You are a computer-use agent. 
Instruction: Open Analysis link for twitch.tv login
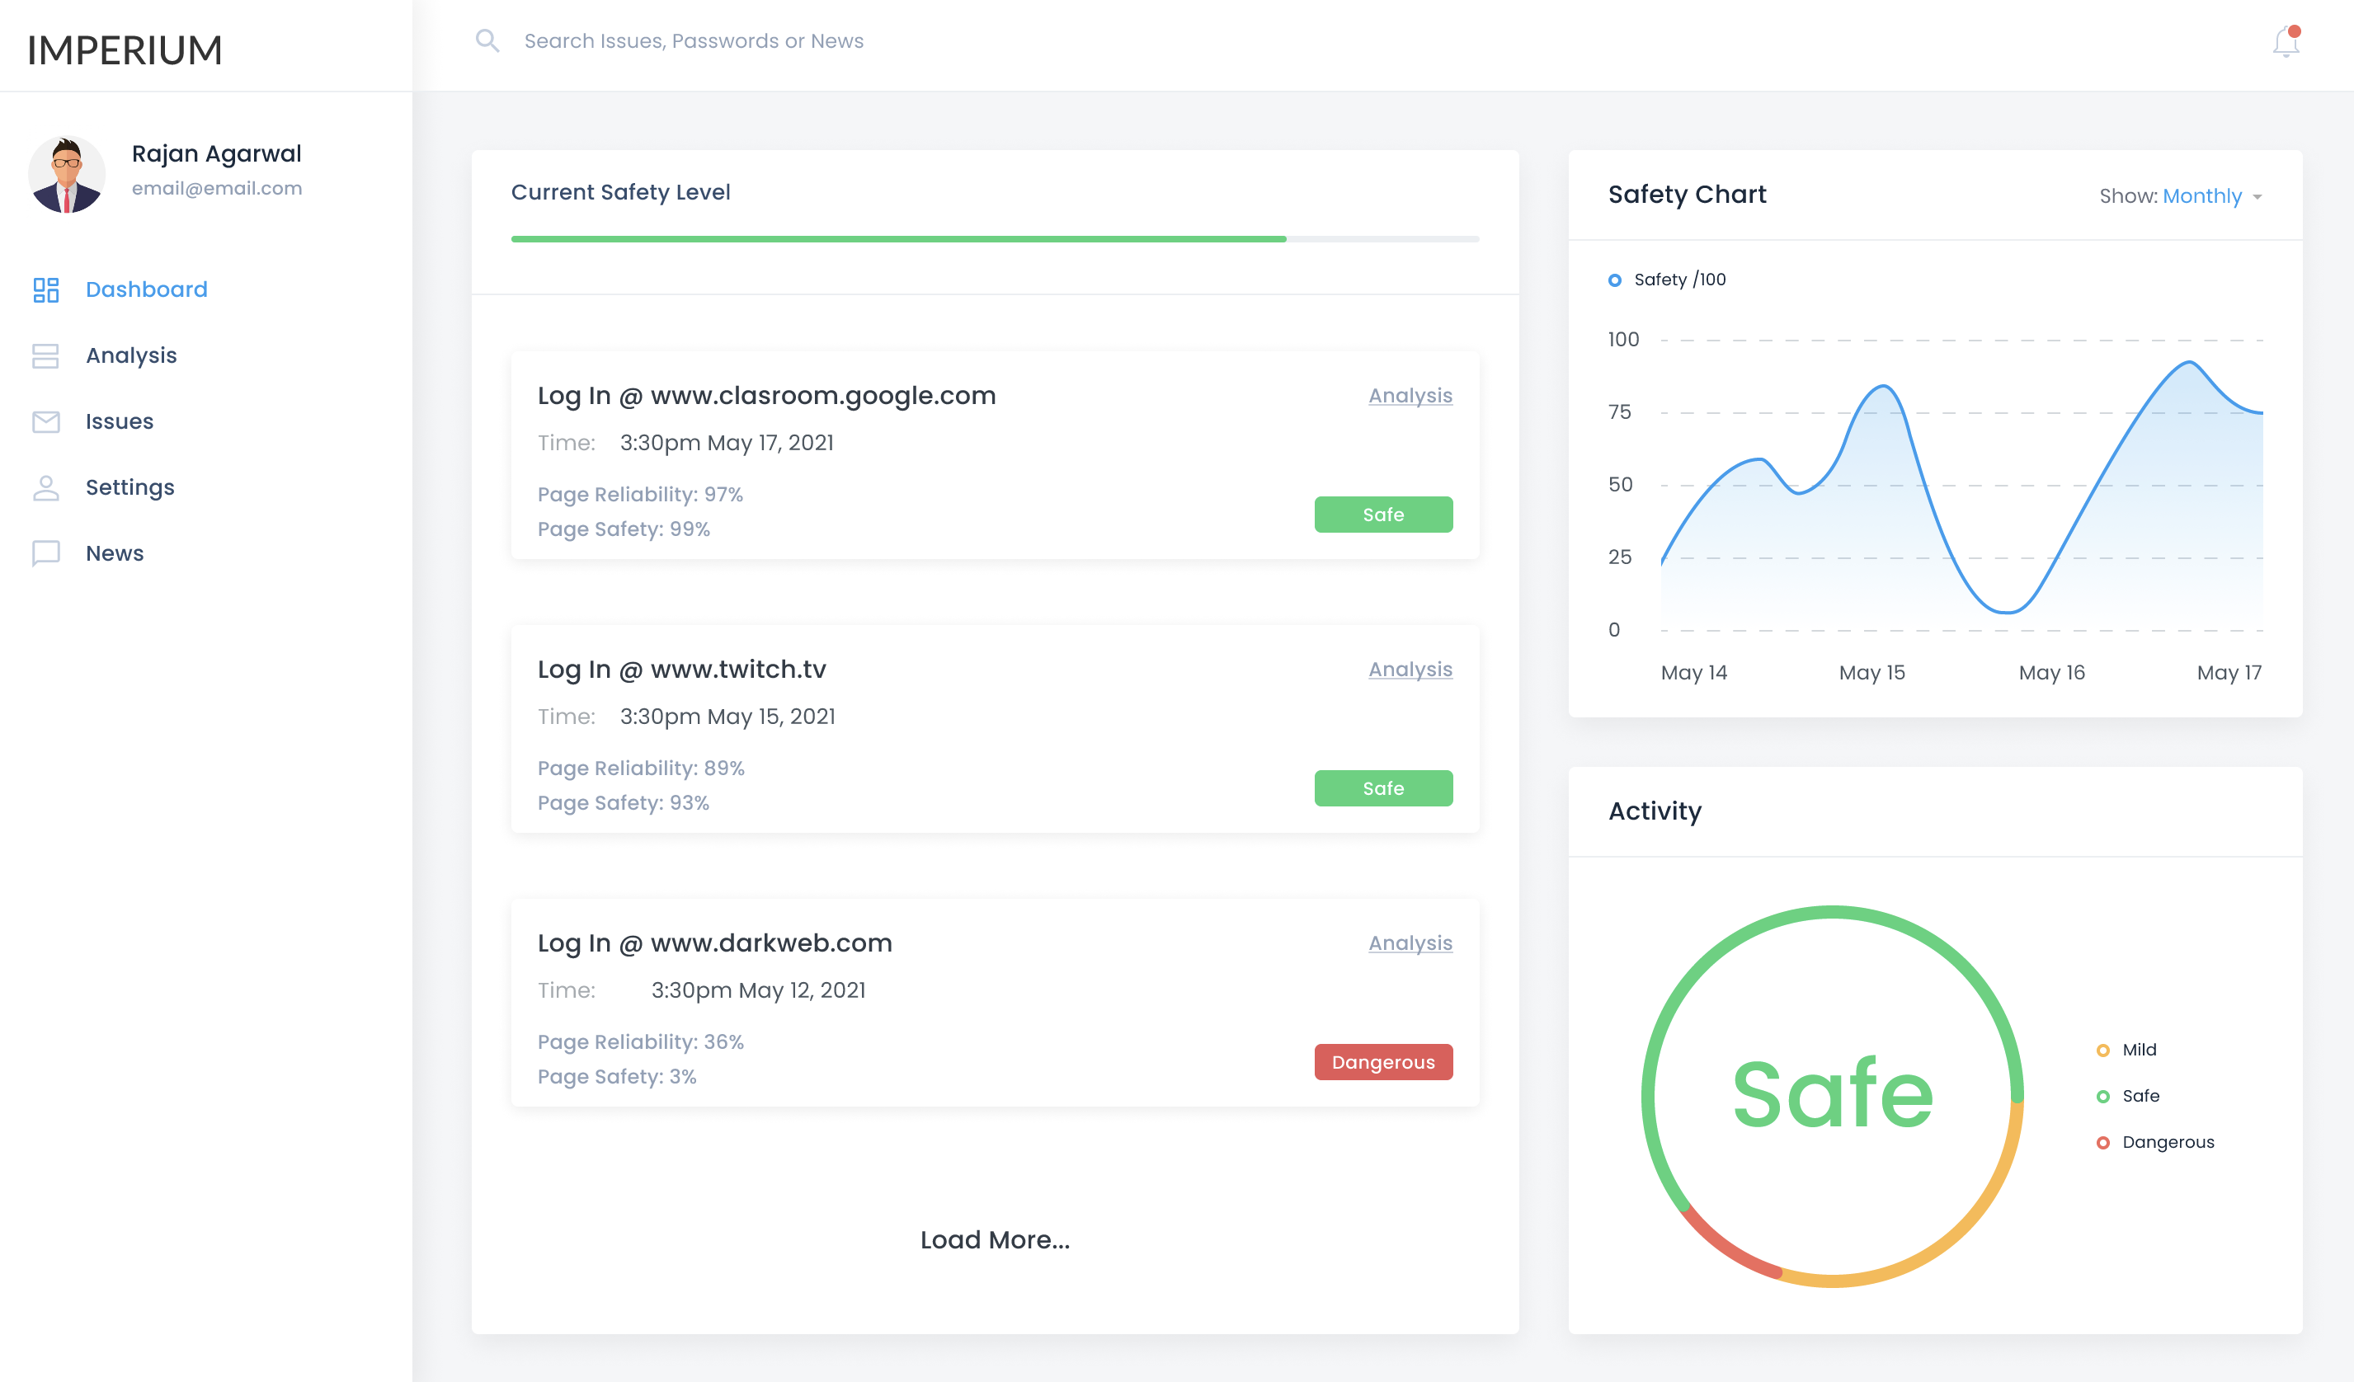pos(1410,670)
